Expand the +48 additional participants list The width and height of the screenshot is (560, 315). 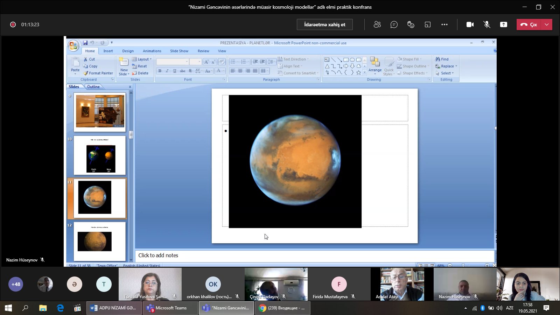pyautogui.click(x=16, y=284)
